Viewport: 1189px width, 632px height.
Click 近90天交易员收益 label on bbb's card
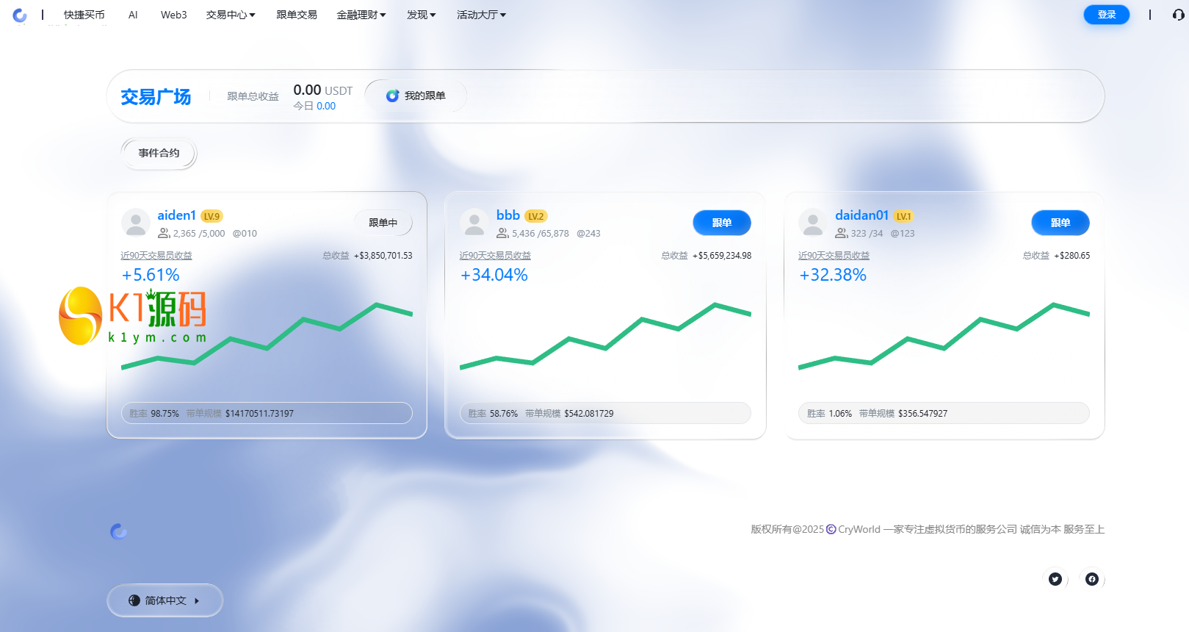(x=495, y=256)
